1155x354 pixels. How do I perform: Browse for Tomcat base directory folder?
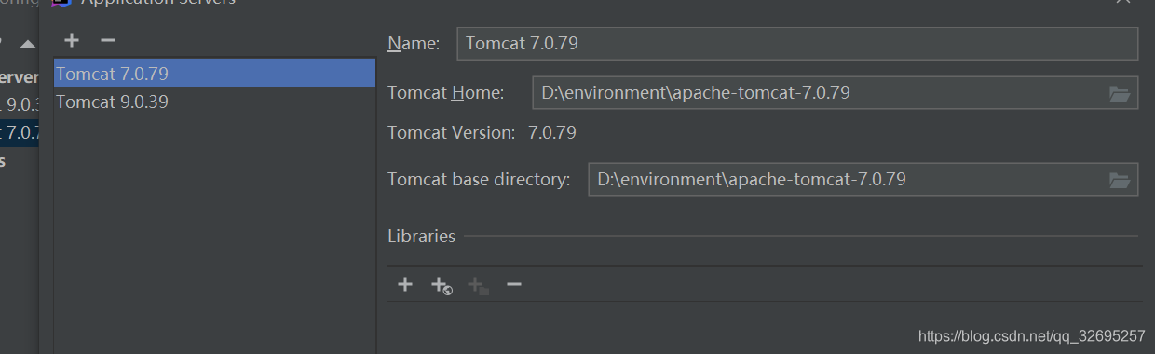[x=1120, y=180]
